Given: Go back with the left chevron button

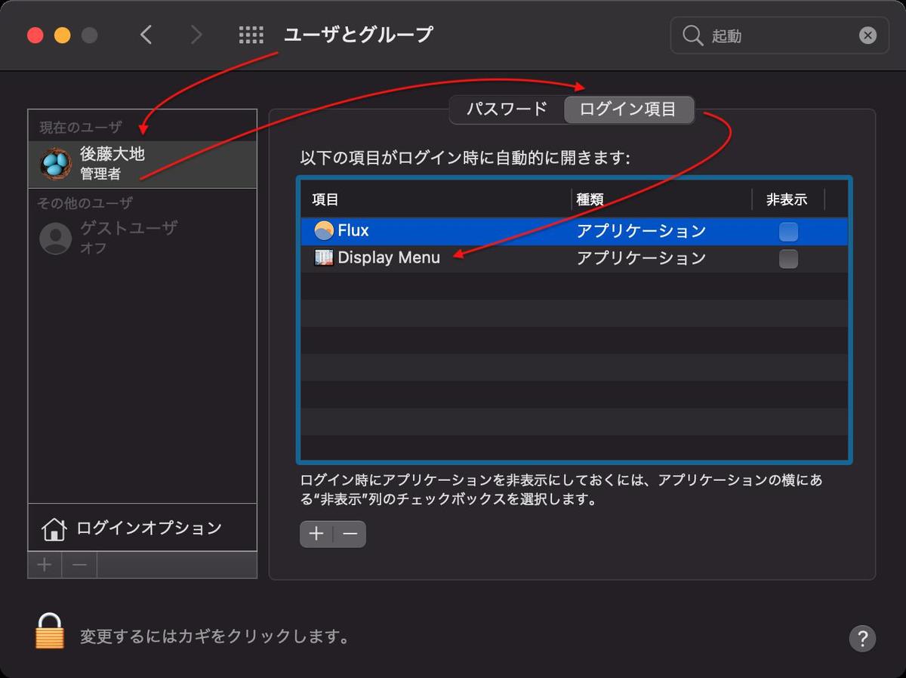Looking at the screenshot, I should [146, 35].
